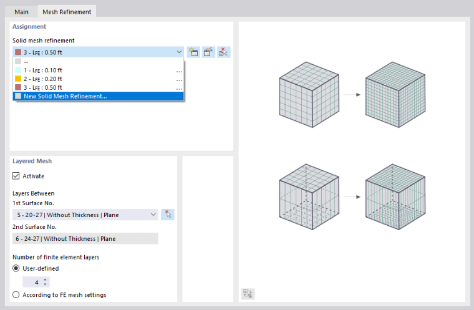
Task: Click the coarse layered mesh cube illustration
Action: point(309,197)
